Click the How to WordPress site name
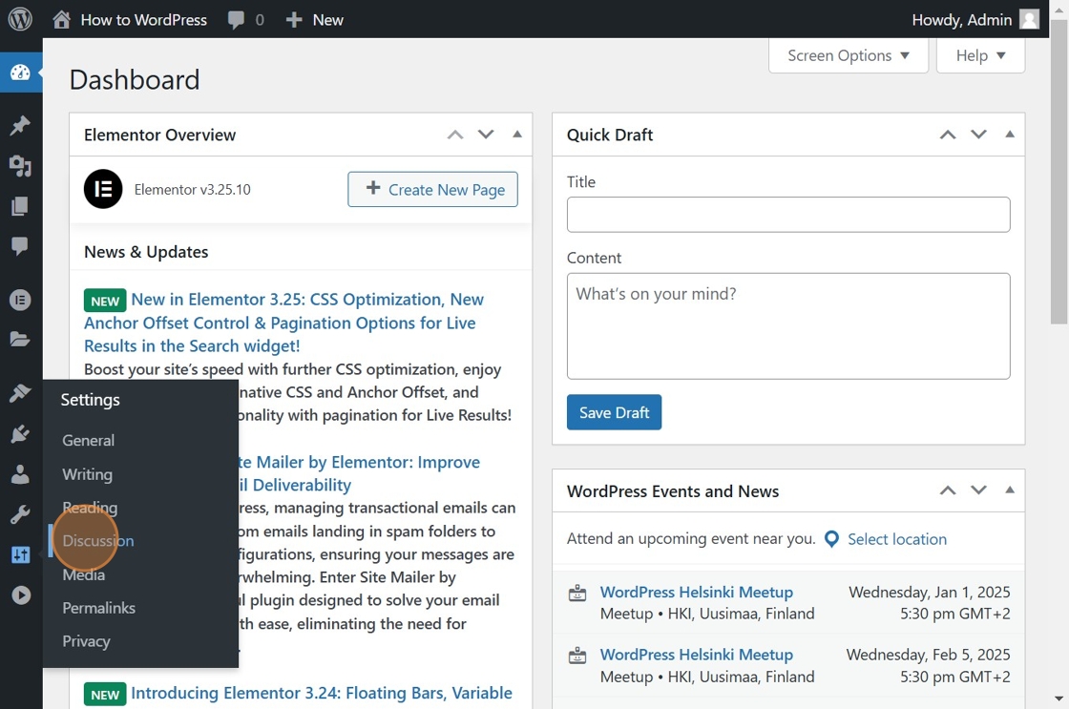Viewport: 1069px width, 709px height. tap(144, 20)
